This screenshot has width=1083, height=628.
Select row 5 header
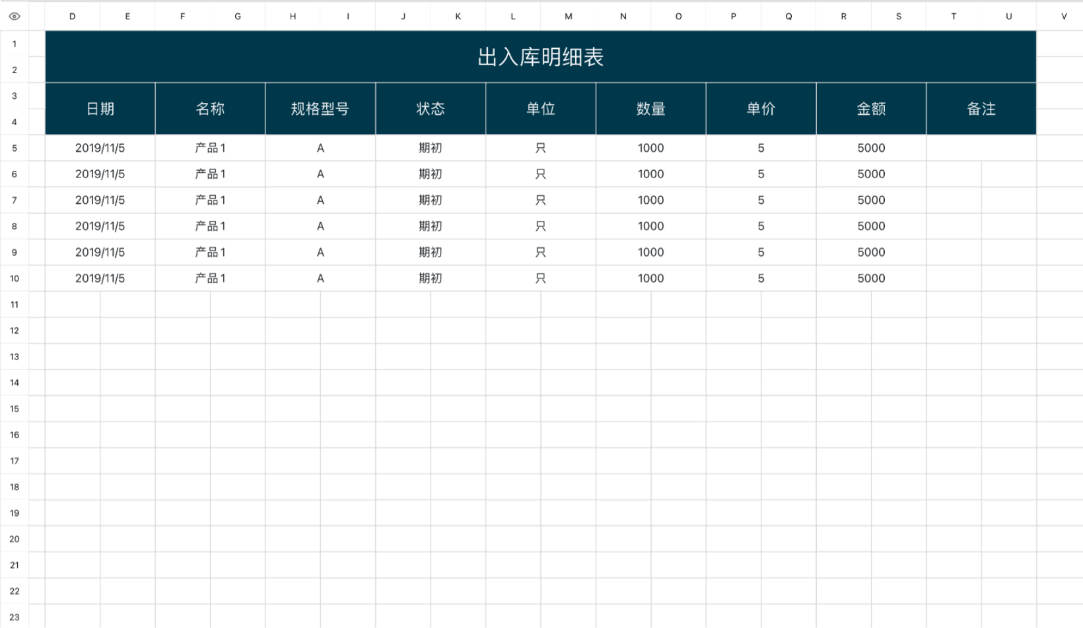tap(15, 148)
